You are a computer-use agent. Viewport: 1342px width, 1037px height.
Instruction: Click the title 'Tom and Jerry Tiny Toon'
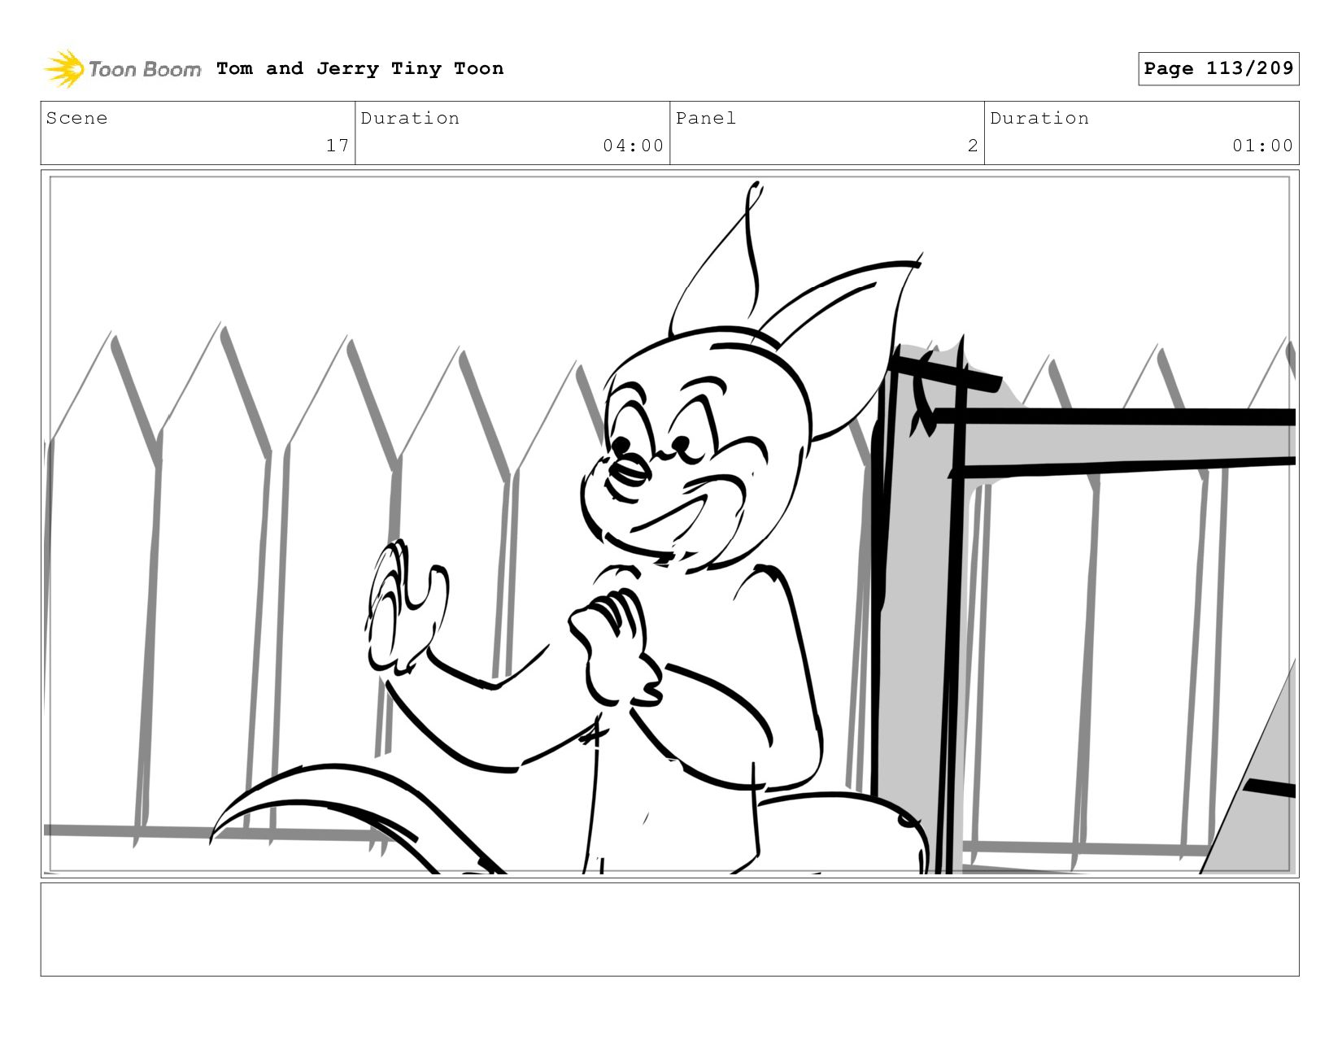tap(359, 68)
